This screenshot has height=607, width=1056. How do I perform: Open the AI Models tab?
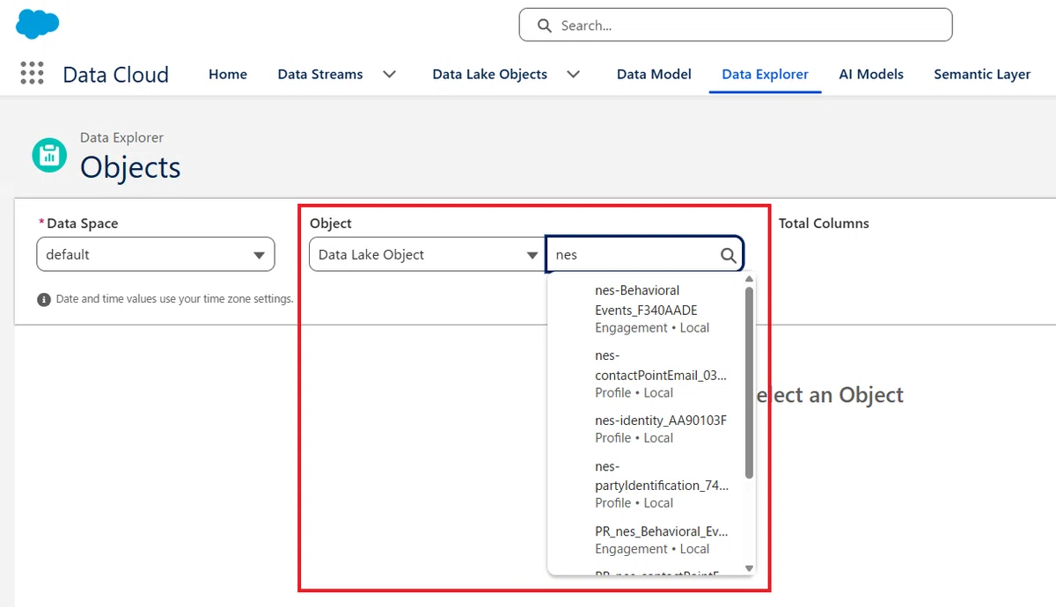(x=871, y=75)
